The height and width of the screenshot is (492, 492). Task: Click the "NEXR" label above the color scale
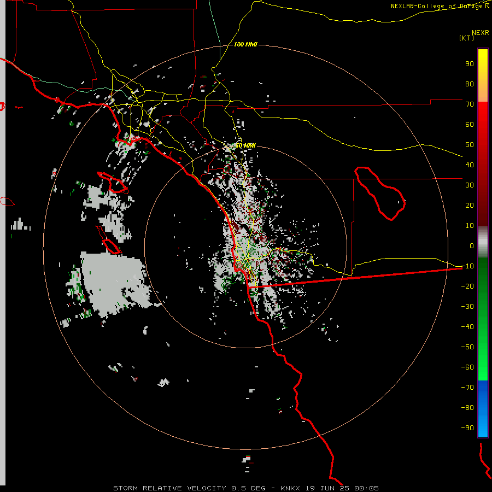point(481,33)
